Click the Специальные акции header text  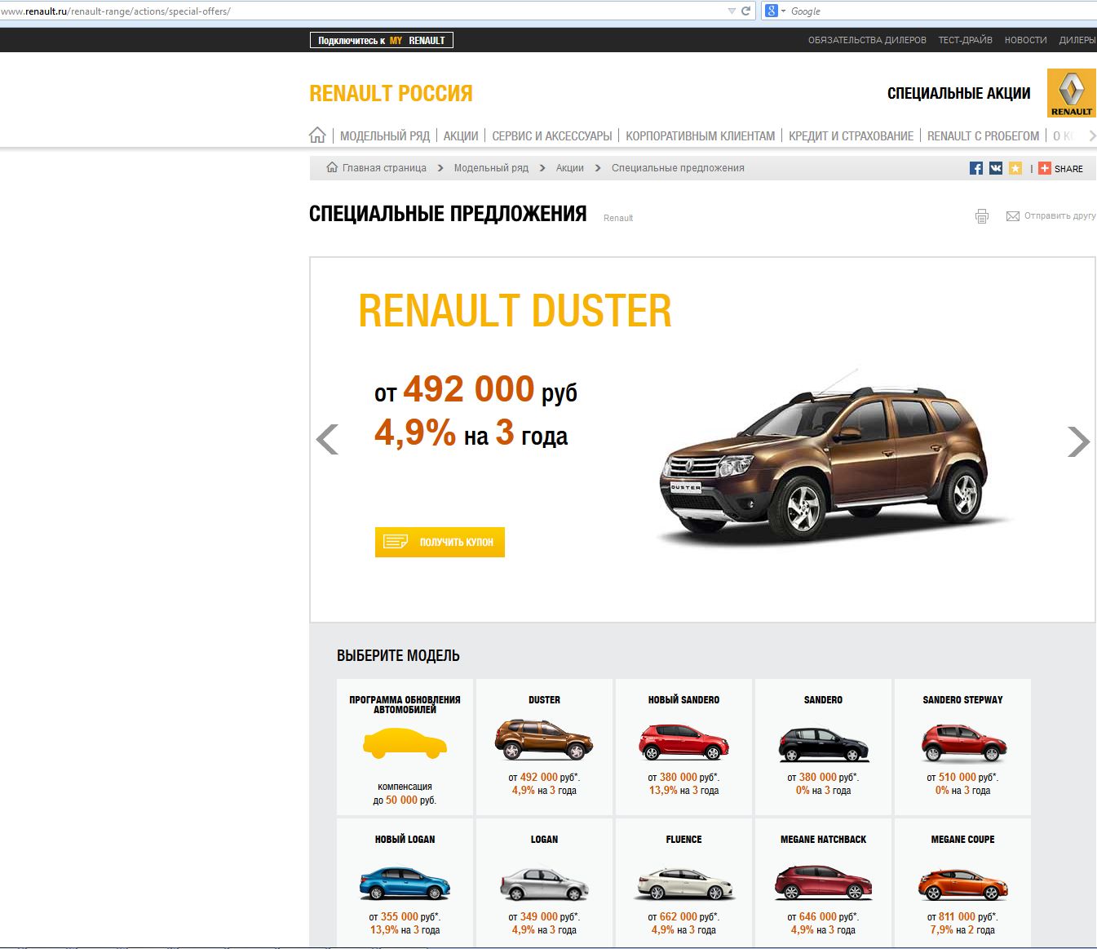958,93
